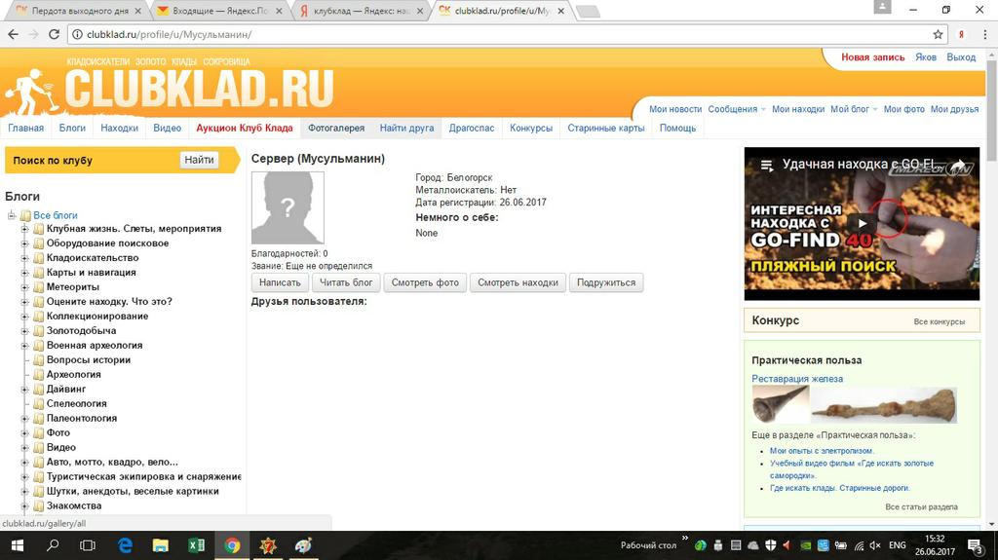The image size is (998, 560).
Task: Open the Реставрация железа article link
Action: pyautogui.click(x=797, y=379)
